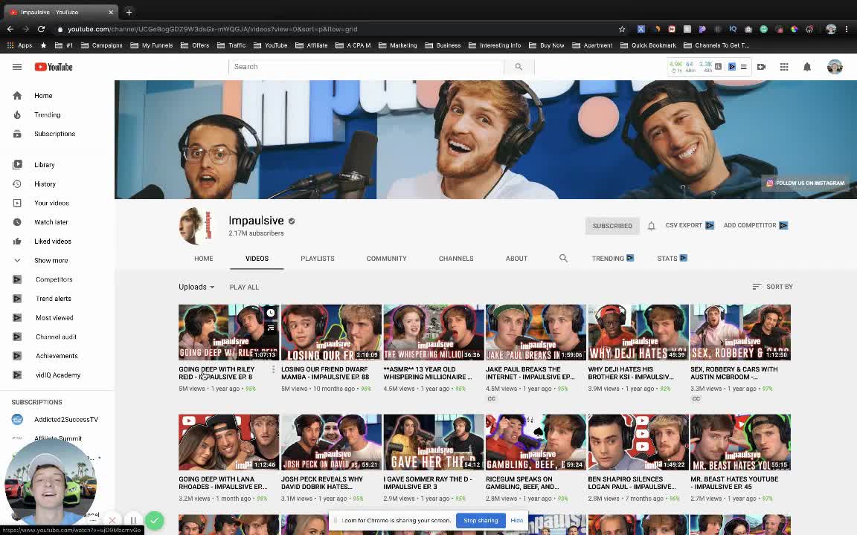Click the search magnifier button

point(519,67)
